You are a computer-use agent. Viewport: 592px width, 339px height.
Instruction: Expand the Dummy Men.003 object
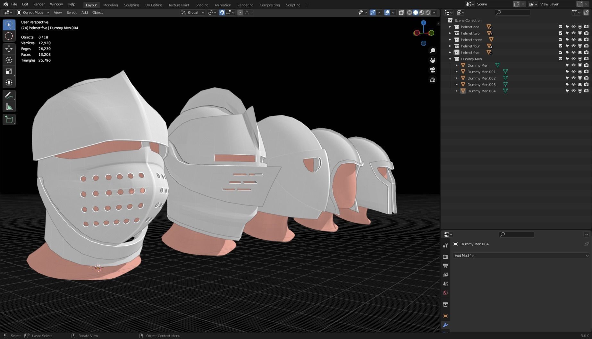point(457,85)
